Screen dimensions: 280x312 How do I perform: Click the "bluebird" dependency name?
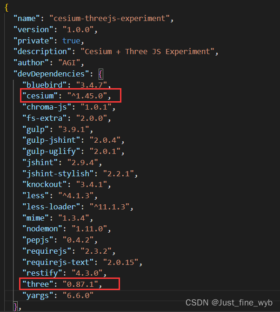click(x=45, y=85)
